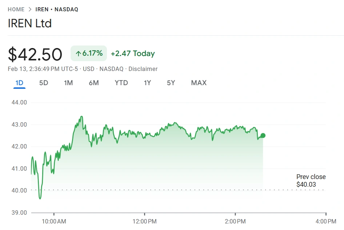Screen dimensions: 344x230
Task: Click the chevron arrow after HOME
Action: 30,9
